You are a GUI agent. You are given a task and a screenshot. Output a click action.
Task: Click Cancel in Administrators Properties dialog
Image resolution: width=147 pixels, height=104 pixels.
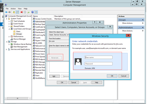[x=73, y=83]
